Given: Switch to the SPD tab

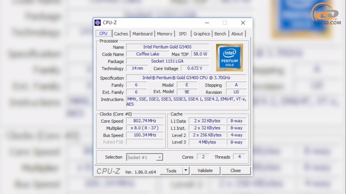Looking at the screenshot, I should pyautogui.click(x=183, y=34).
